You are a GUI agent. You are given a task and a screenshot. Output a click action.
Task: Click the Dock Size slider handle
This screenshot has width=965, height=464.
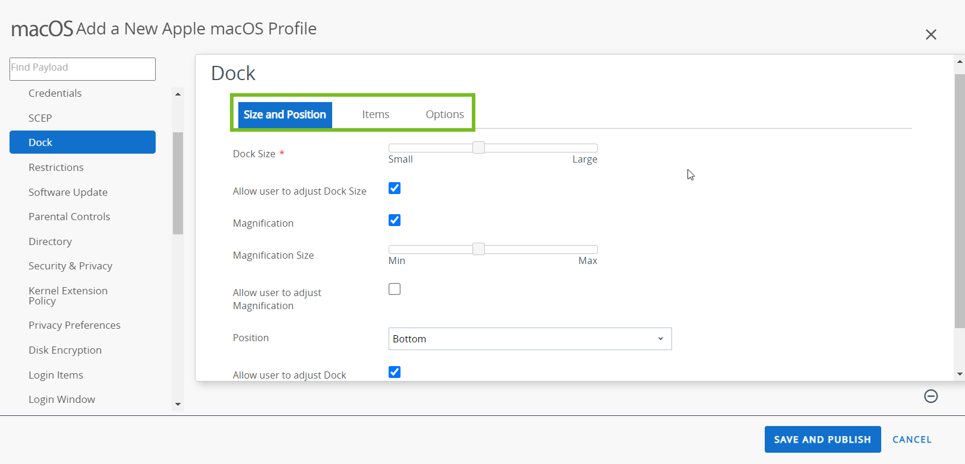478,148
